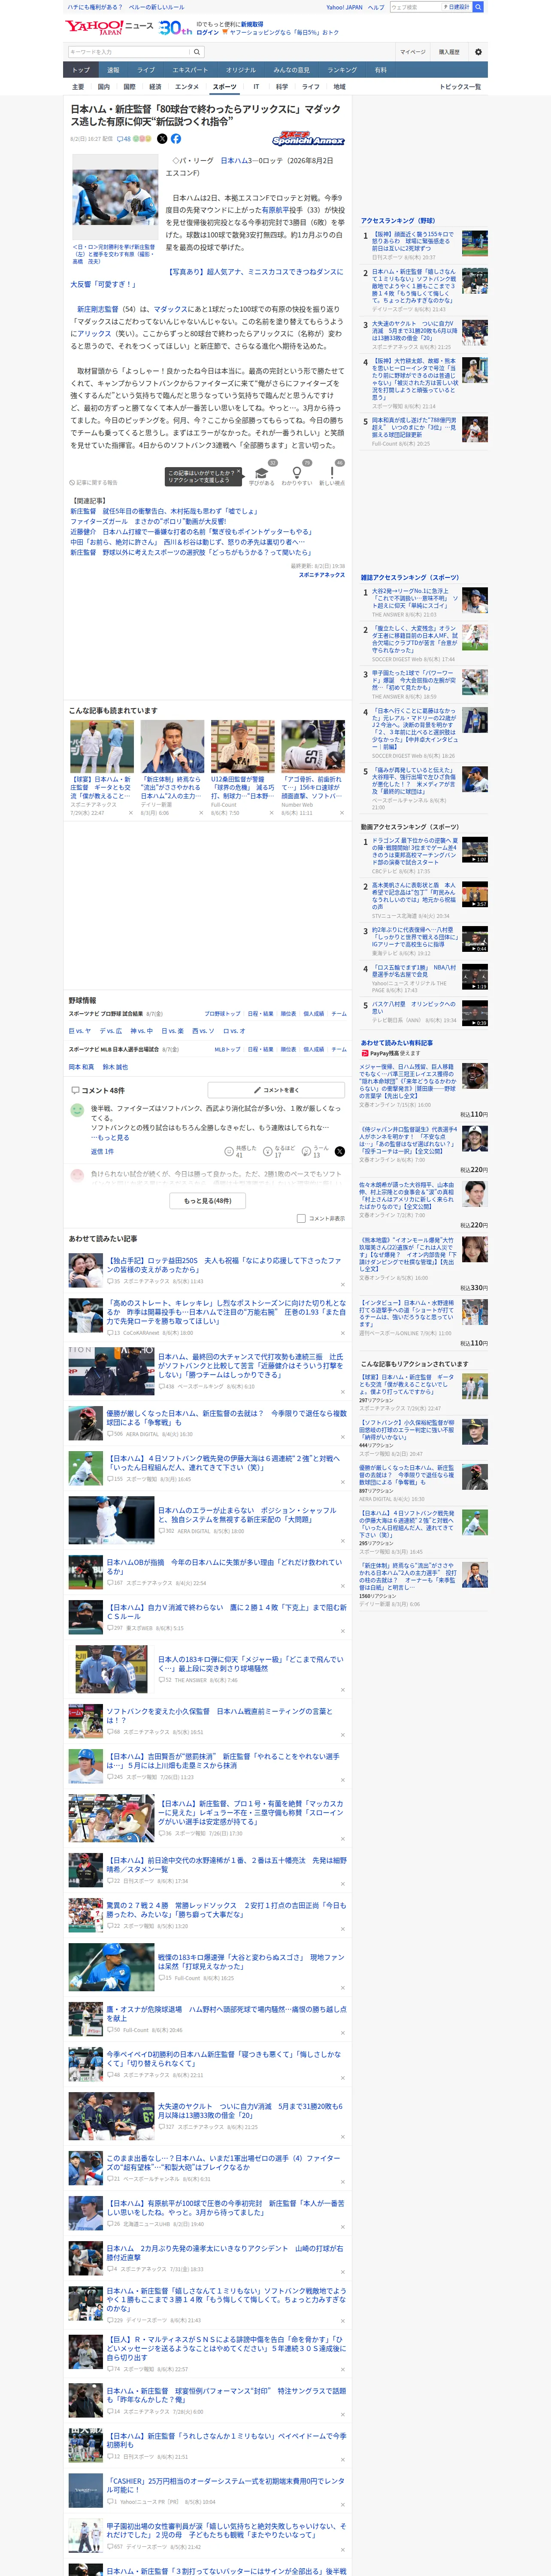Open the 購入履歴 link

tap(449, 52)
